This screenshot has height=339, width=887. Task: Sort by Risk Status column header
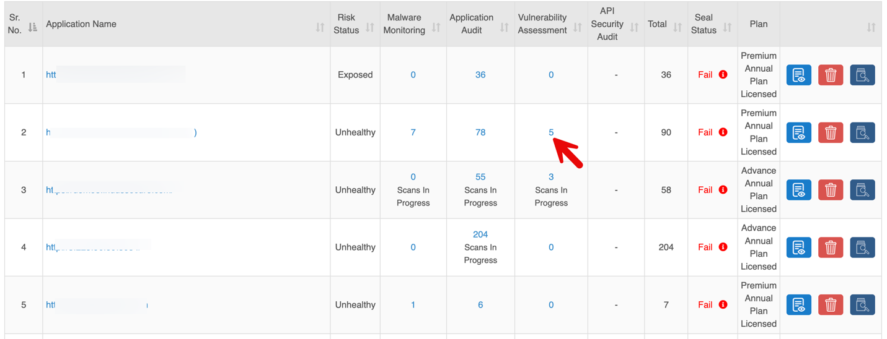point(370,27)
